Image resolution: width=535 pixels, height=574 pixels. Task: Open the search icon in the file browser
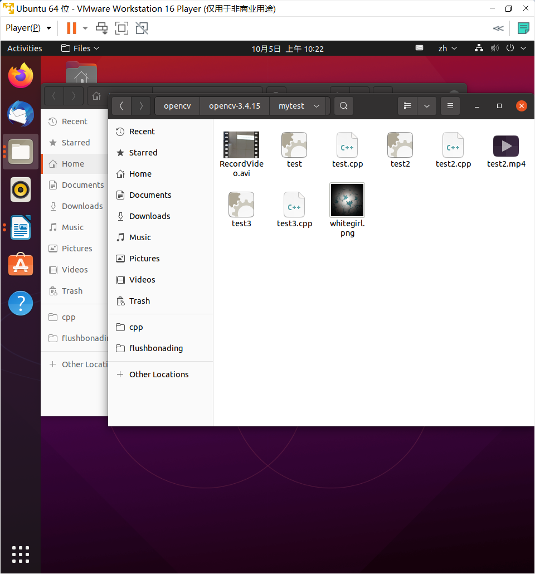(x=343, y=105)
